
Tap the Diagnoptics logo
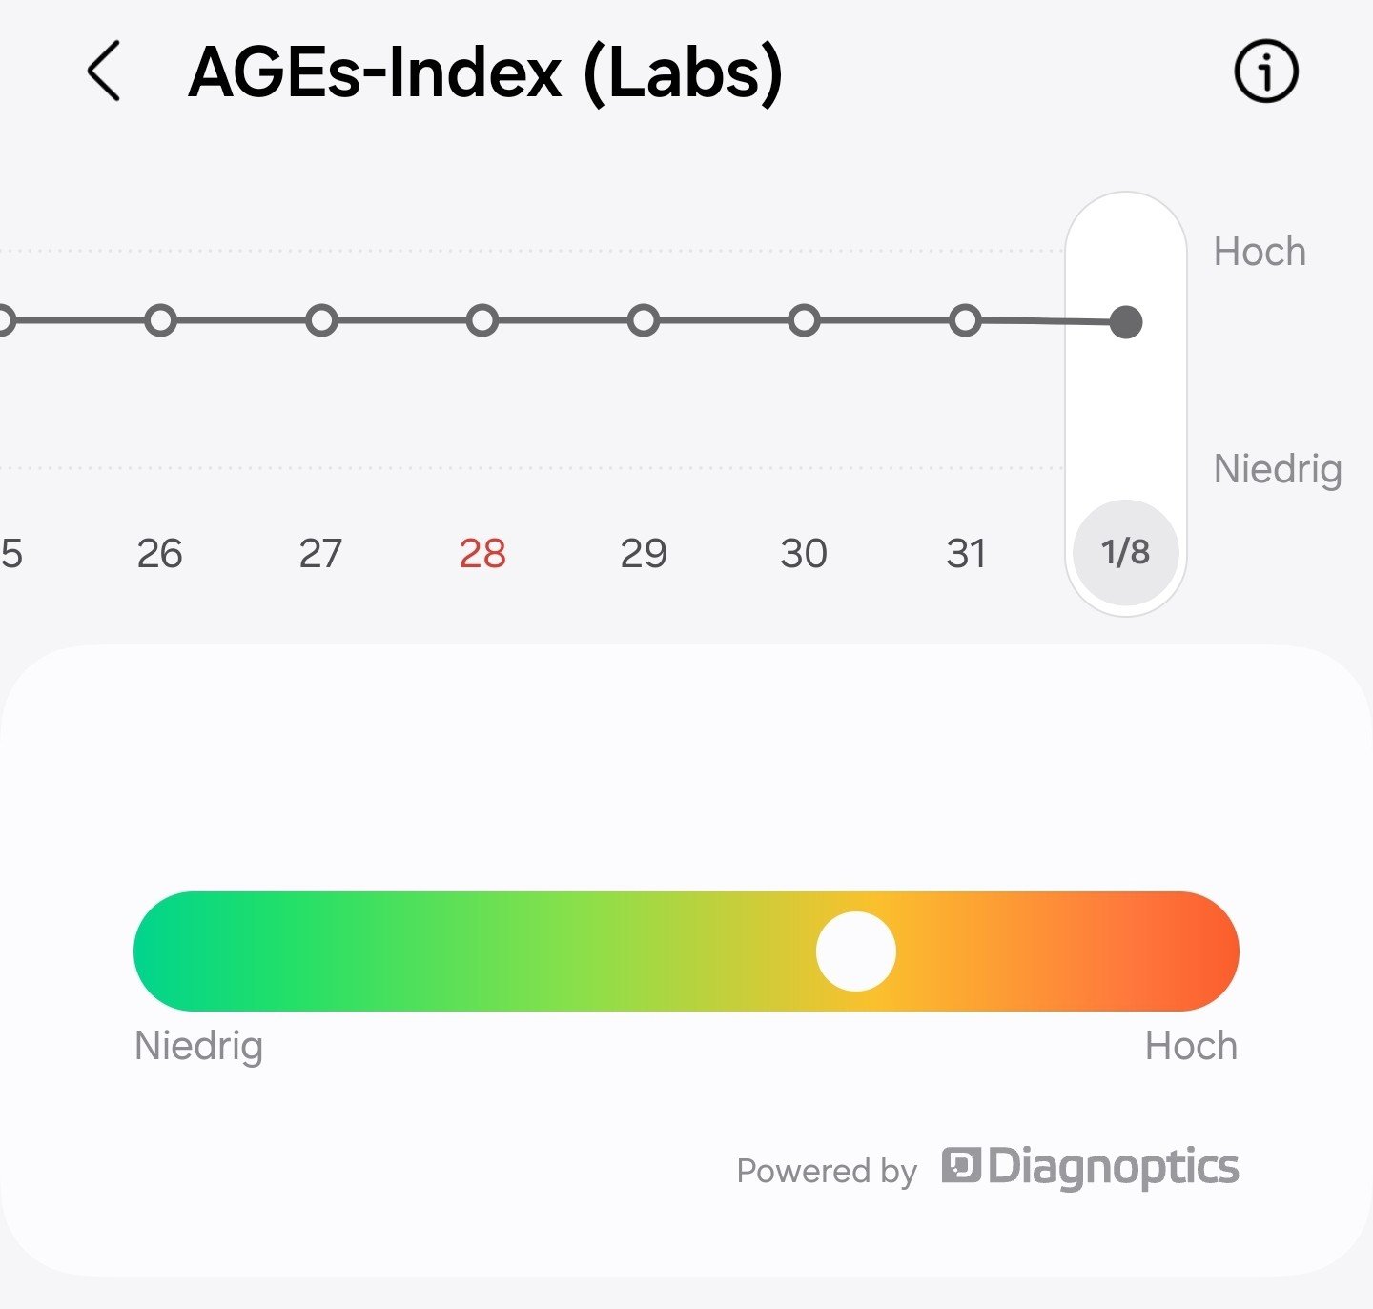pos(1090,1167)
